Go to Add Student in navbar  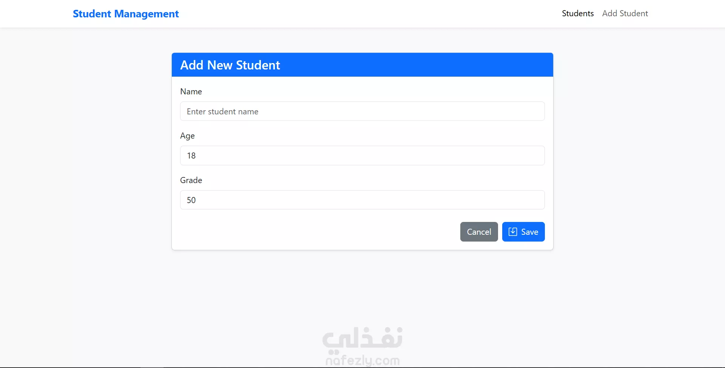click(x=625, y=14)
